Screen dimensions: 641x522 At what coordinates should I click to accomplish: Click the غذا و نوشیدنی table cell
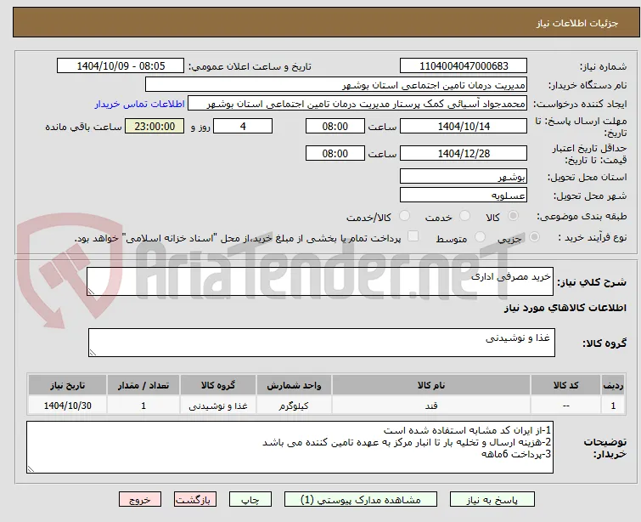click(x=218, y=406)
